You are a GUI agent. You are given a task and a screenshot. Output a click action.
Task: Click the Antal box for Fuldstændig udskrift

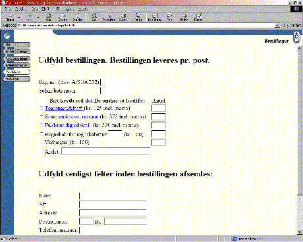tap(159, 125)
